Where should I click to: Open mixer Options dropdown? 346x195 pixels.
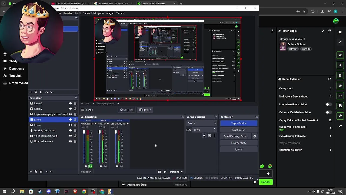coord(176,172)
